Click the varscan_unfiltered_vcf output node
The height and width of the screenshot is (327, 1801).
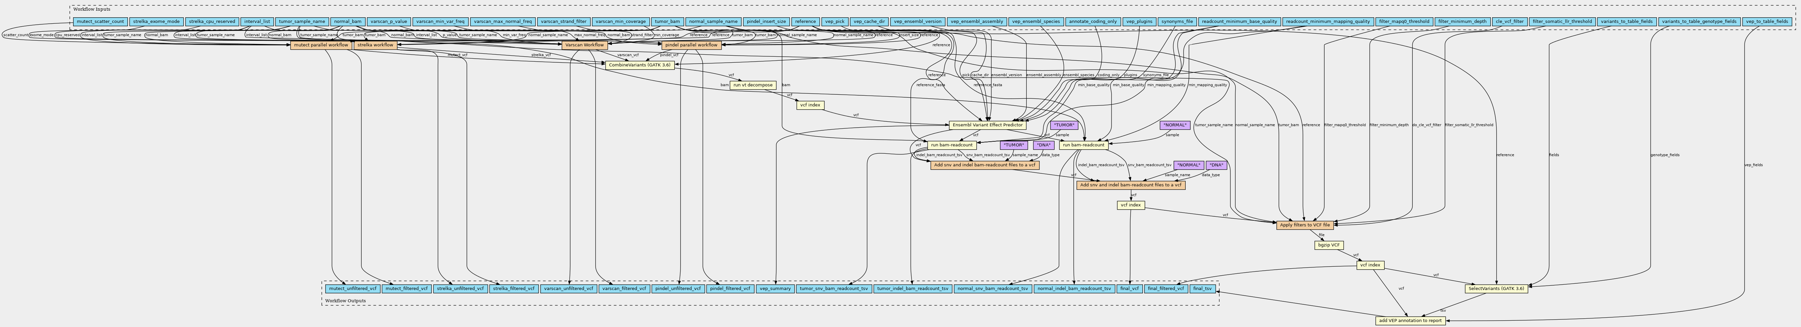pyautogui.click(x=568, y=288)
